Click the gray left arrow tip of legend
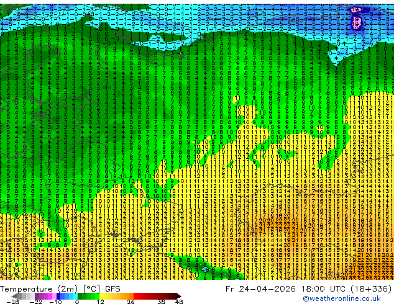Viewport: 394px width, 304px height. pyautogui.click(x=14, y=296)
